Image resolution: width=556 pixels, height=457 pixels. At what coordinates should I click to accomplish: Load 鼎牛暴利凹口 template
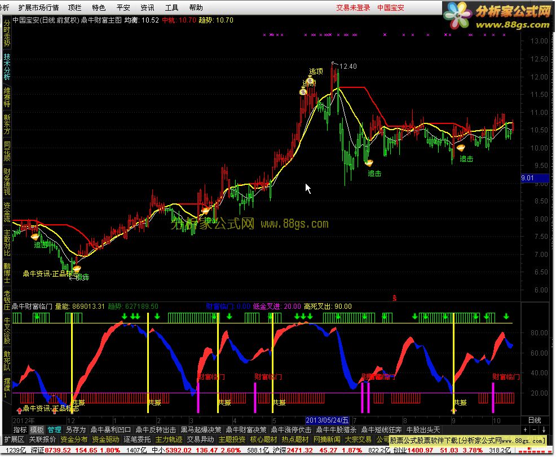pyautogui.click(x=111, y=430)
